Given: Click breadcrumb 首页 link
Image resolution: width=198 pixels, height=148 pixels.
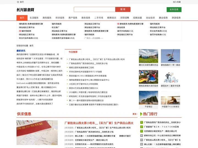Looking at the screenshot, I should [31, 46].
